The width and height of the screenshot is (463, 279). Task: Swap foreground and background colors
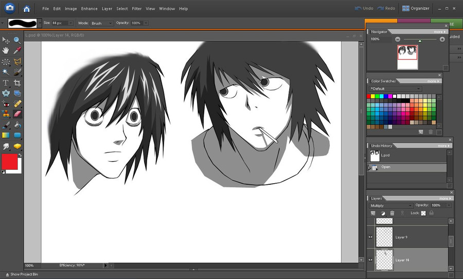20,155
